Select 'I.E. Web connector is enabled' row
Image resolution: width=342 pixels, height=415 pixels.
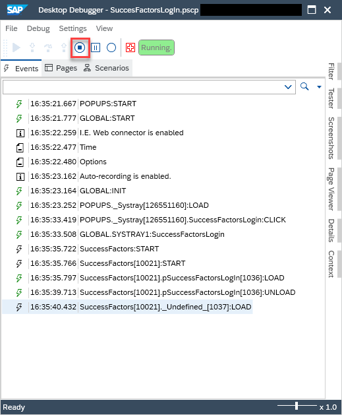tap(131, 133)
